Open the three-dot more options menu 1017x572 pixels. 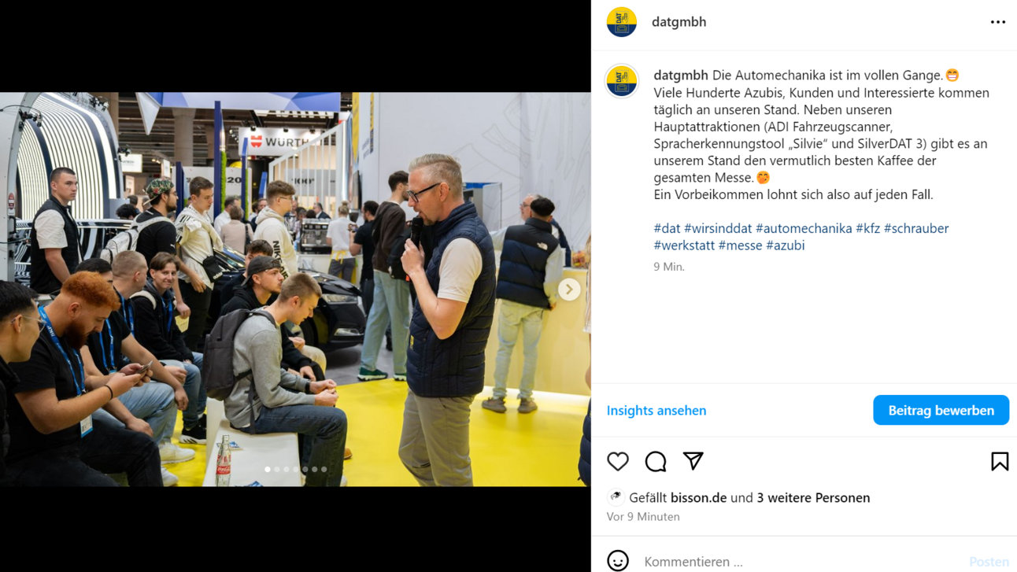tap(998, 22)
